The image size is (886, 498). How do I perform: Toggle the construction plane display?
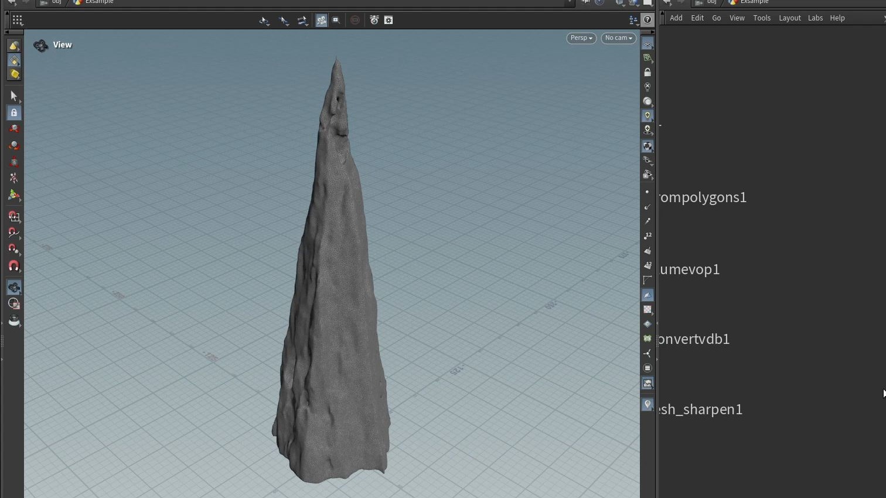pos(647,58)
